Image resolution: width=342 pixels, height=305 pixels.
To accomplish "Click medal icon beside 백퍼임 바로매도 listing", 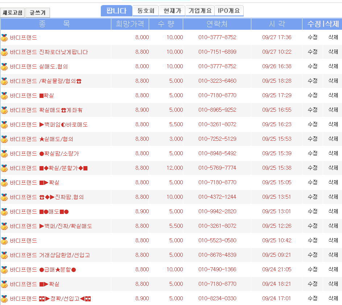I will click(x=4, y=124).
